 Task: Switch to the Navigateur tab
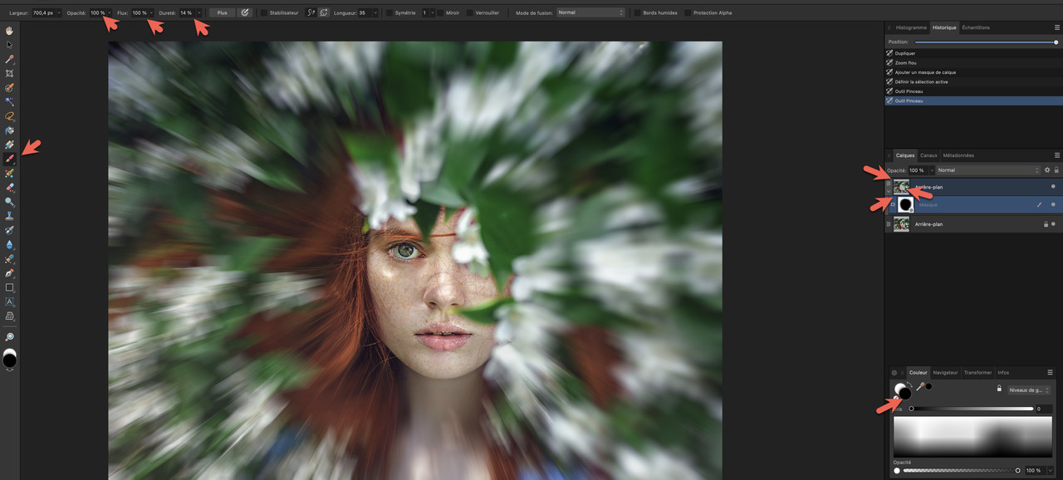pyautogui.click(x=945, y=373)
